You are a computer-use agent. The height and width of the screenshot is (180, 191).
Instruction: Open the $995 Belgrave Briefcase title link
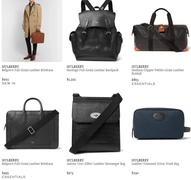click(x=27, y=164)
